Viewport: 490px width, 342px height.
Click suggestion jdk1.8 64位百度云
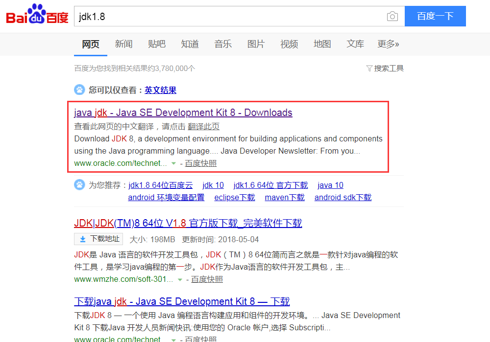coord(161,185)
